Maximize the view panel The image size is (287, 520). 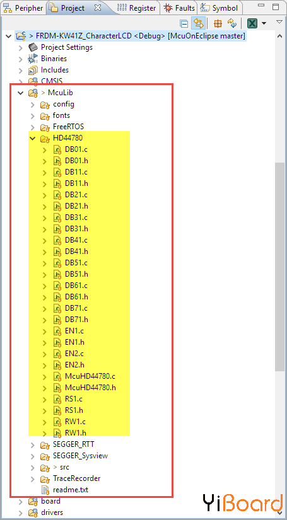[x=276, y=7]
